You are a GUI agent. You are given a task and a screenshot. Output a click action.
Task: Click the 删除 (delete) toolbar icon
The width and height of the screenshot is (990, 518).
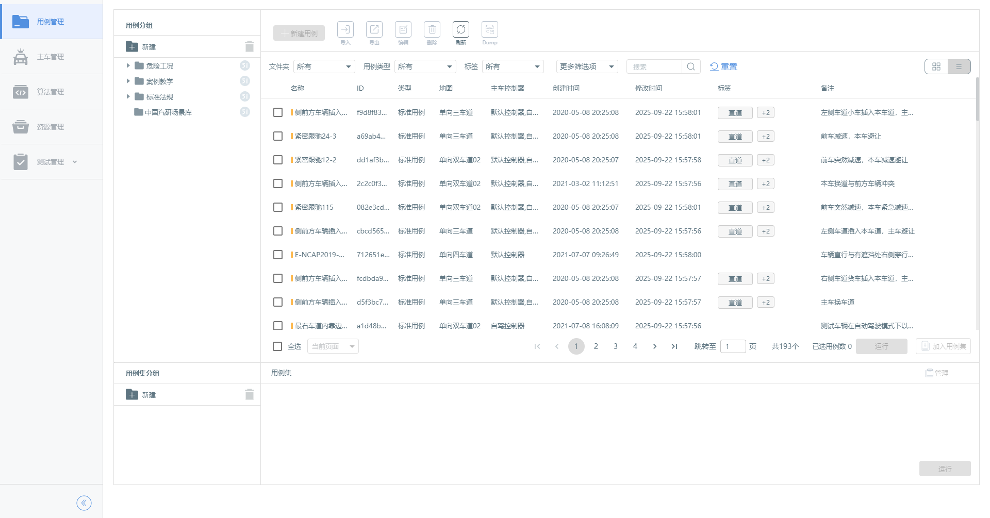(432, 30)
